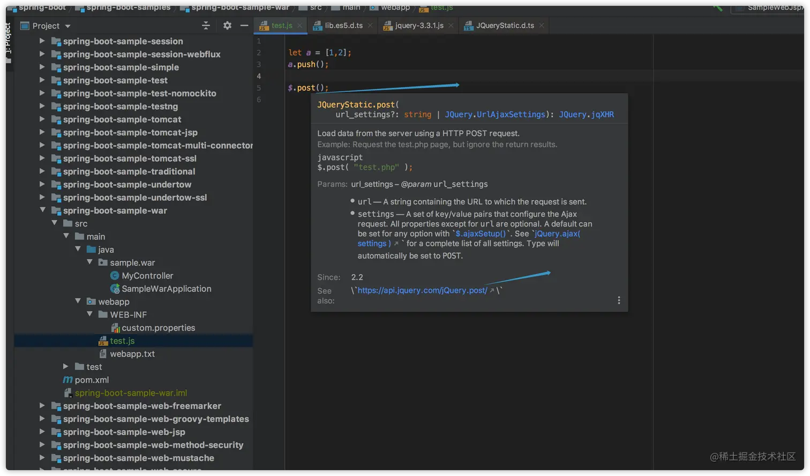This screenshot has height=476, width=810.
Task: Select spring-boot-sample-undertow-ssl module
Action: [135, 198]
